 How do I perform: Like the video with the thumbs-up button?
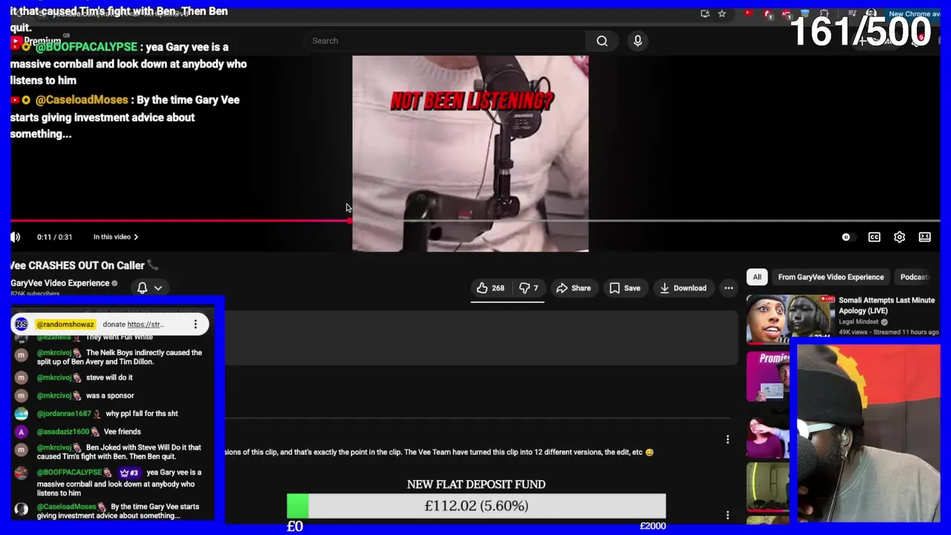click(490, 288)
